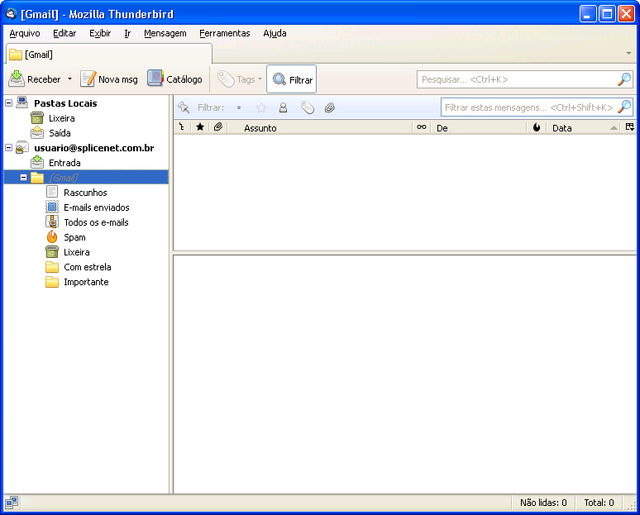This screenshot has width=640, height=515.
Task: Open the Mensagem menu
Action: coord(165,33)
